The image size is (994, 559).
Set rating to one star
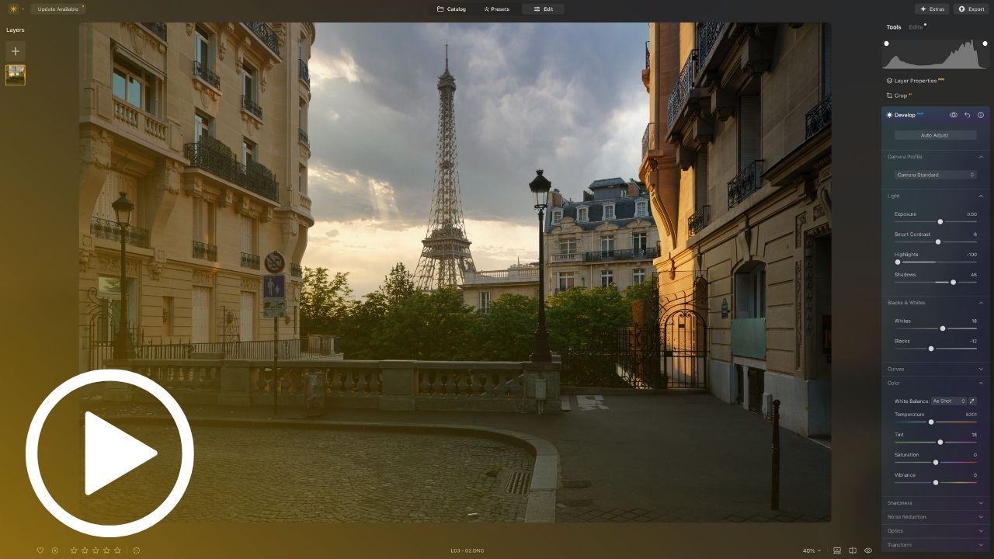74,550
